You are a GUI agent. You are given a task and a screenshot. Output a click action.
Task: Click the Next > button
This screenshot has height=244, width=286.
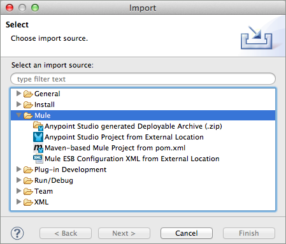[x=124, y=233]
